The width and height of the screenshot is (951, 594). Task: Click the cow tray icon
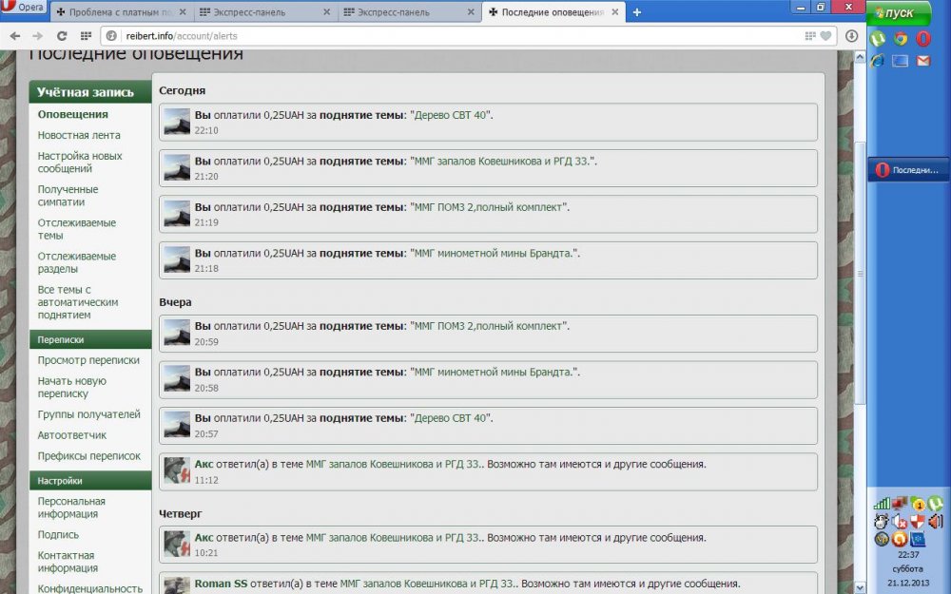coord(882,521)
